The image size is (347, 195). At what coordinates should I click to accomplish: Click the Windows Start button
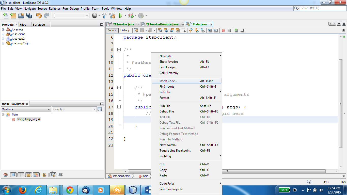pos(6,190)
